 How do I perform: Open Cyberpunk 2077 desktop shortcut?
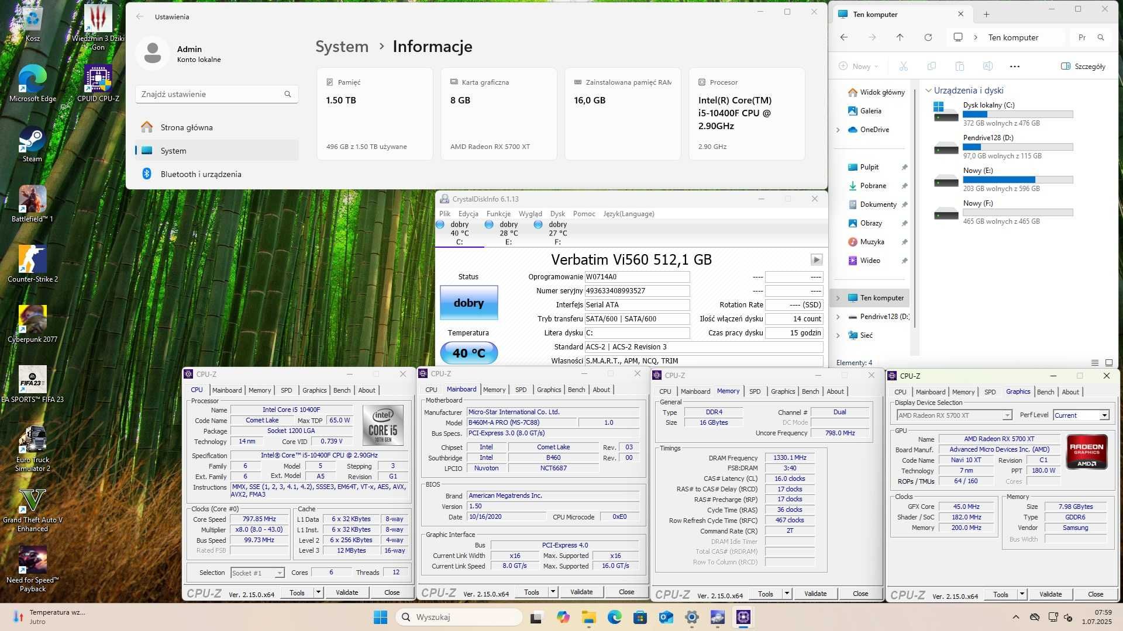click(32, 324)
